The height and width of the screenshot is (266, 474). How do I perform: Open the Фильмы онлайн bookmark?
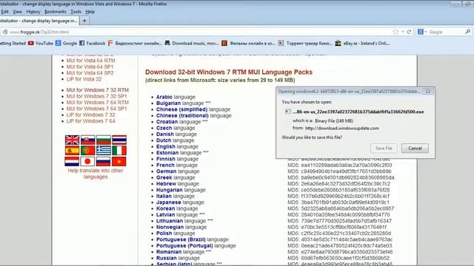(x=249, y=44)
